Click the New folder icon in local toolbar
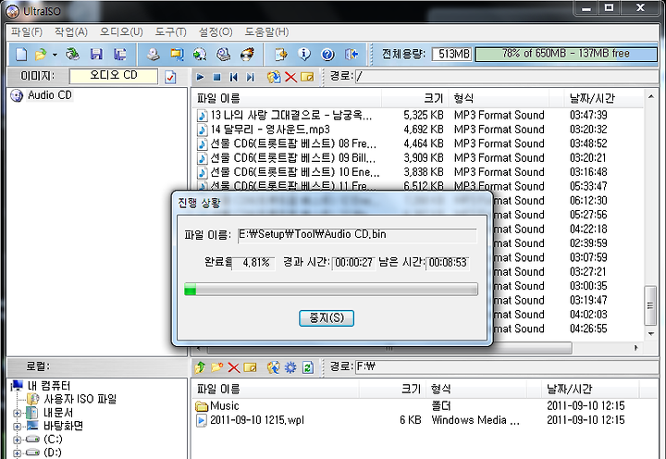Image resolution: width=666 pixels, height=459 pixels. click(217, 367)
